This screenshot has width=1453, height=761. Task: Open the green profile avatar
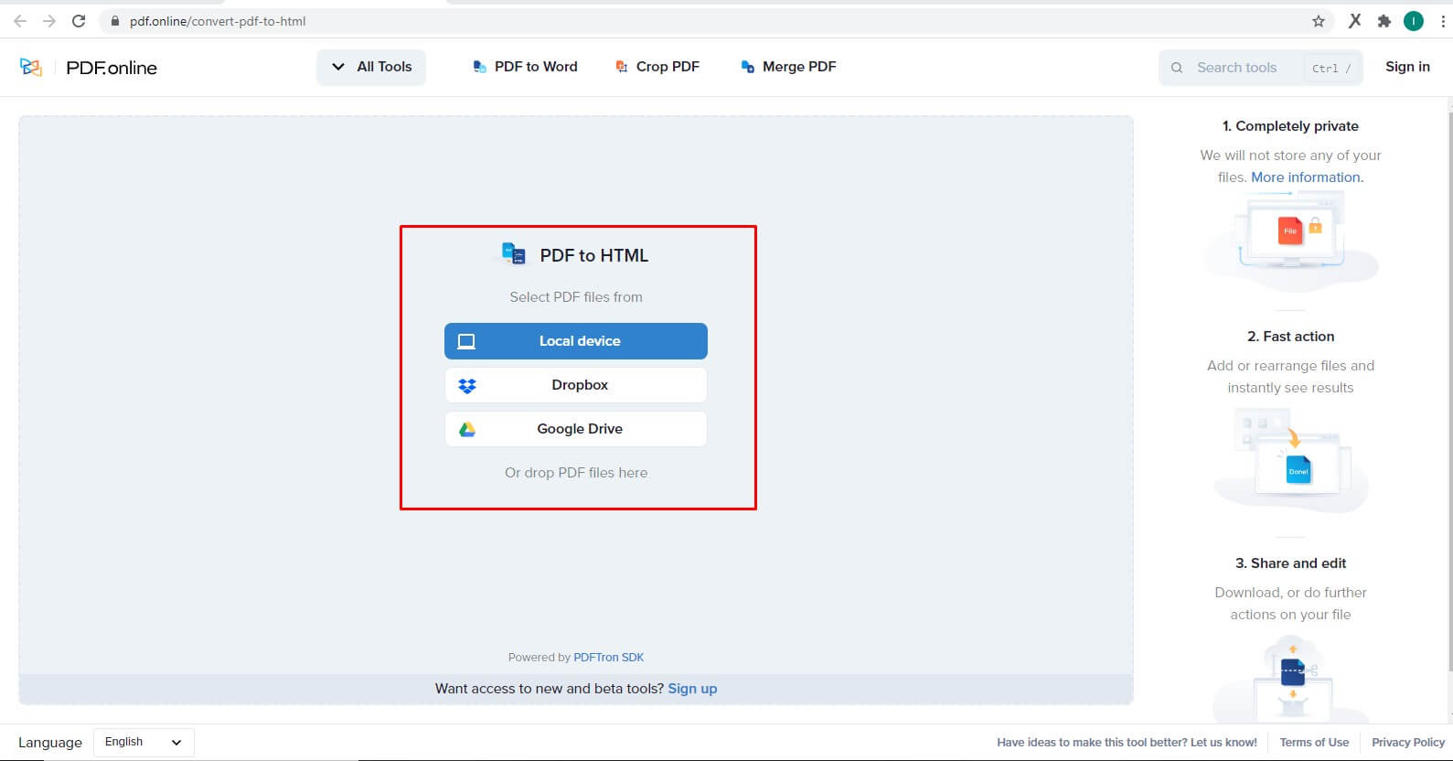pyautogui.click(x=1414, y=21)
